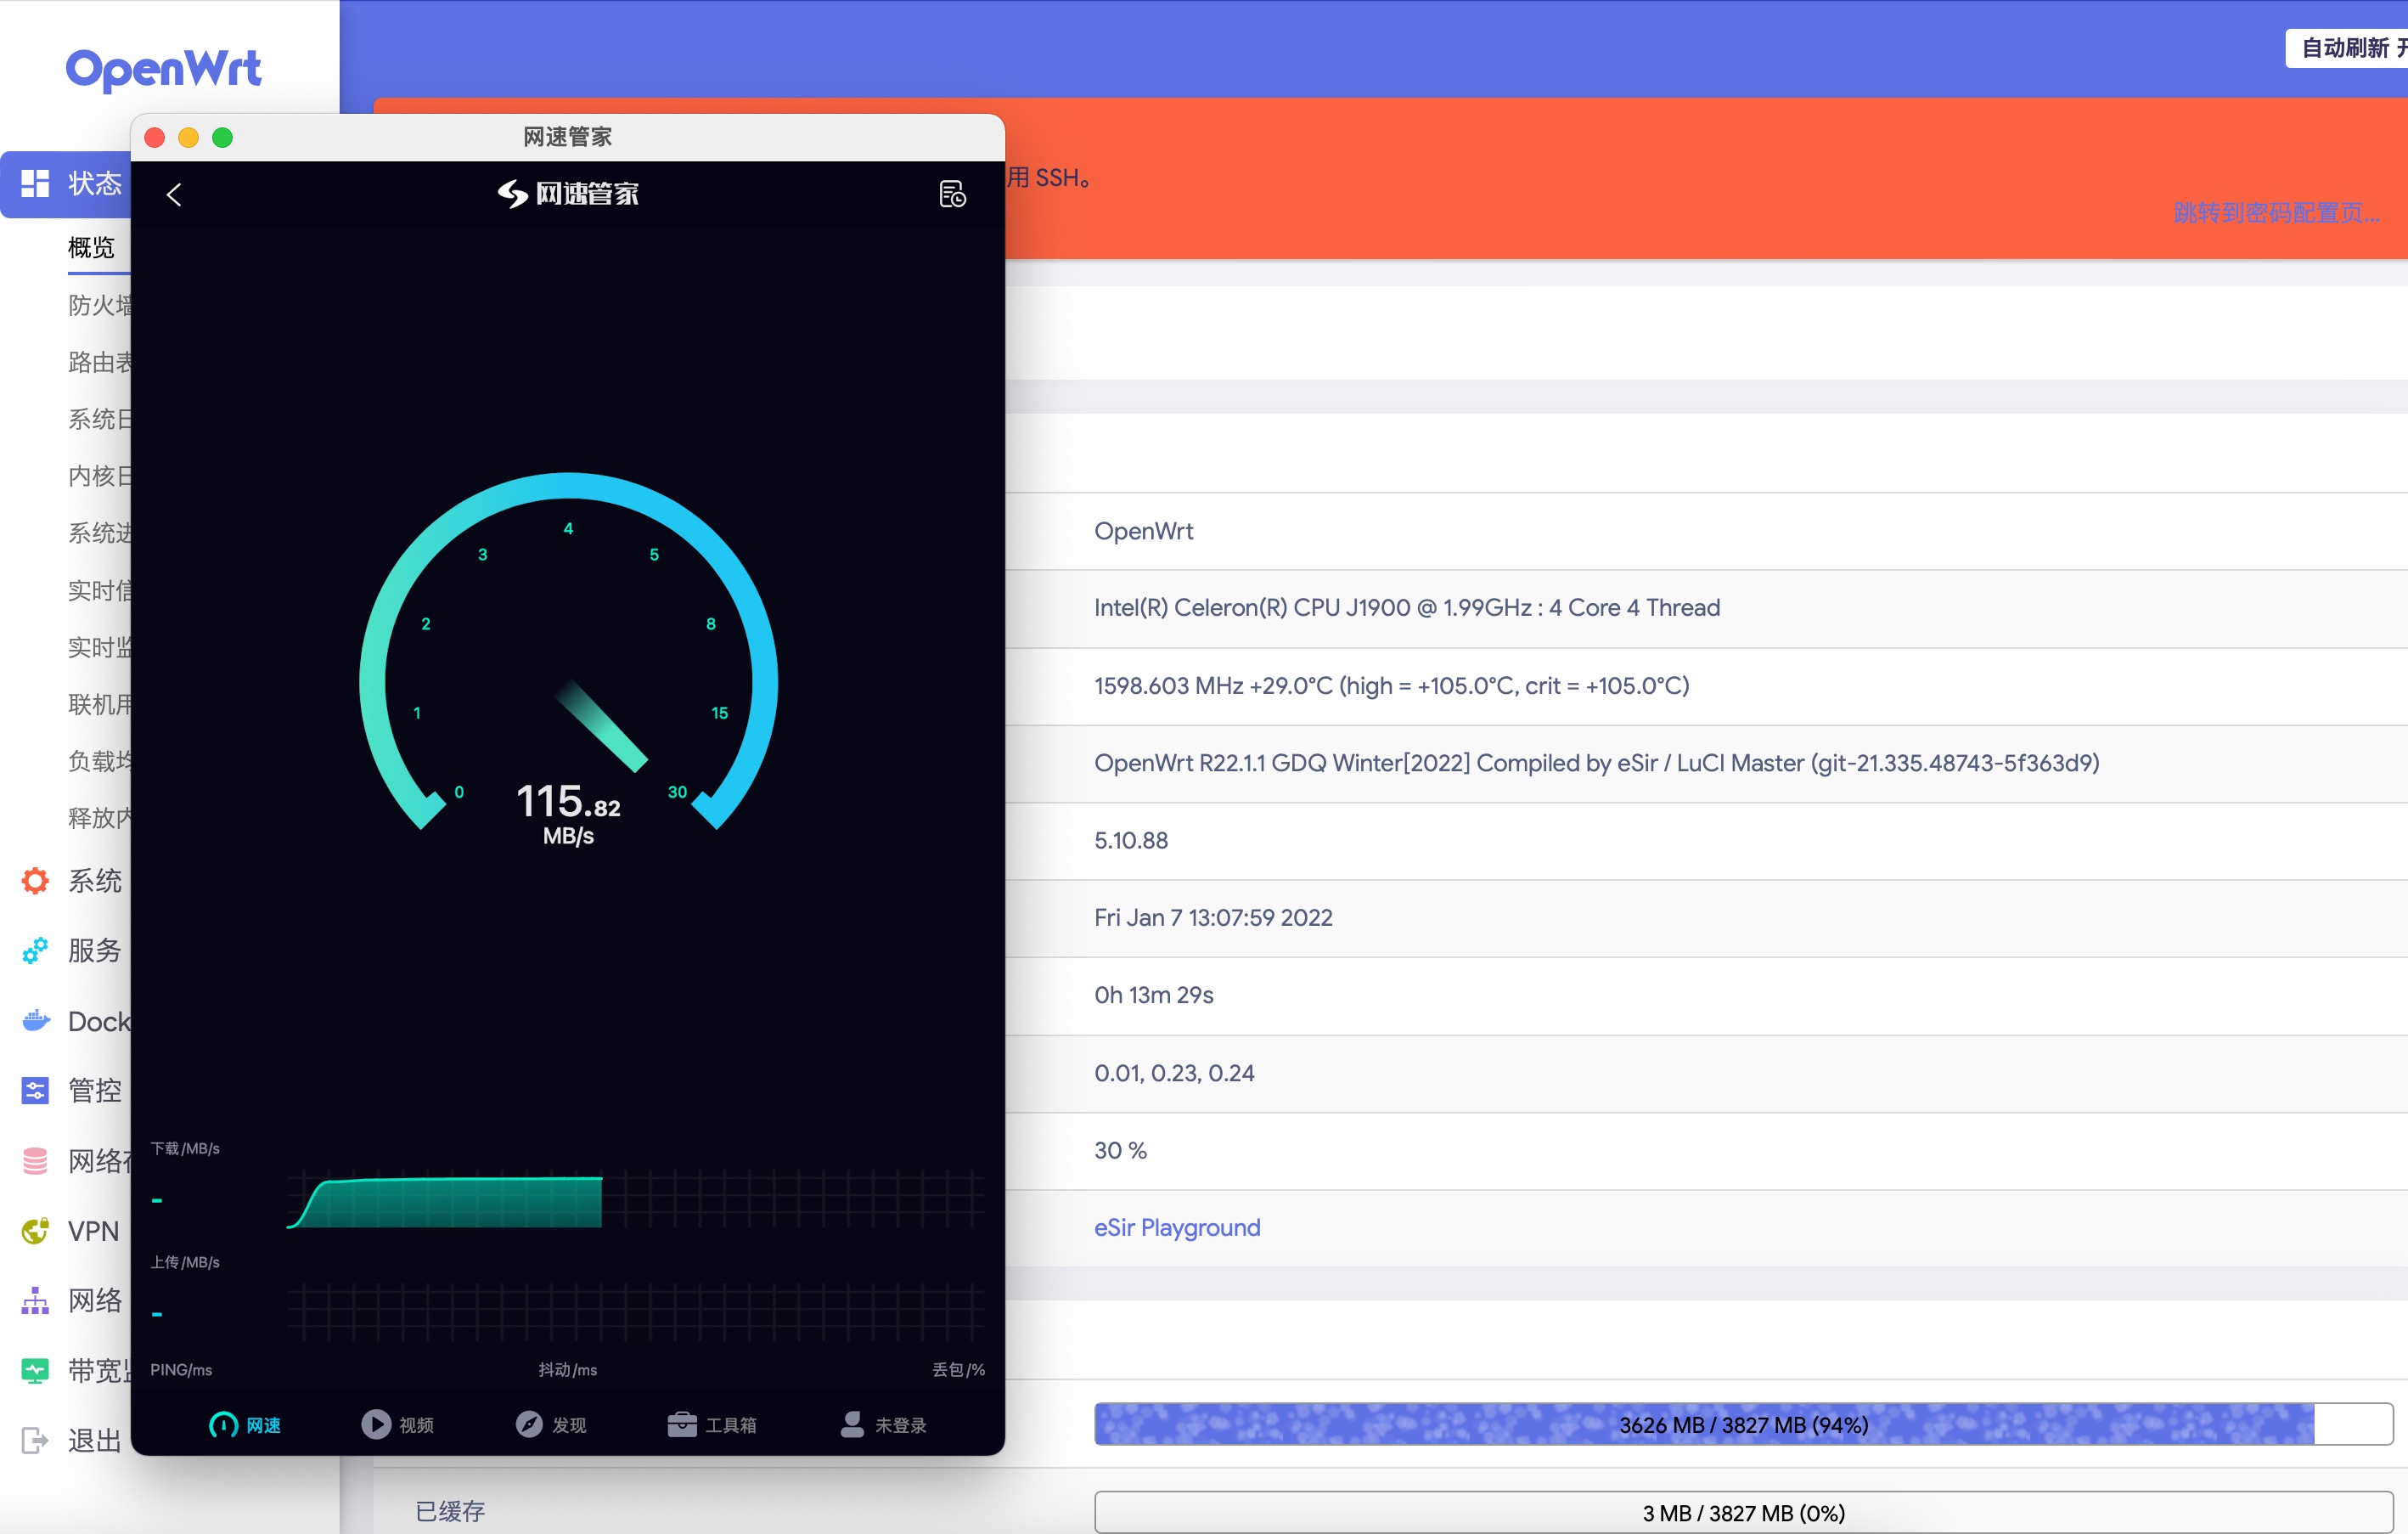The width and height of the screenshot is (2408, 1534).
Task: Click the 退出 logout item
Action: 94,1440
